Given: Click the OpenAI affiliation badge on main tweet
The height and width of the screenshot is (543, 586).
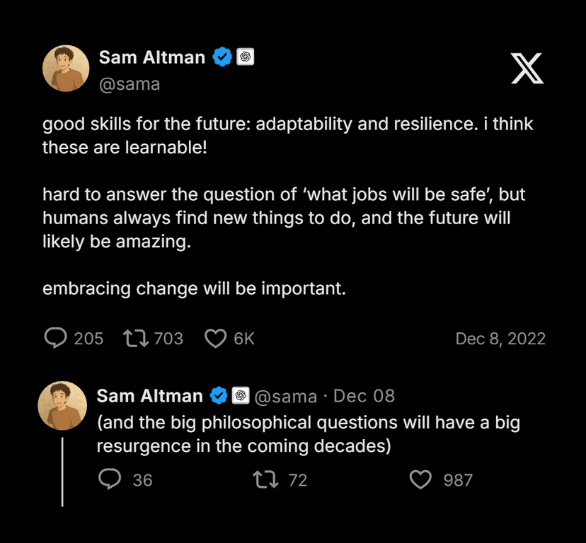Looking at the screenshot, I should 245,57.
